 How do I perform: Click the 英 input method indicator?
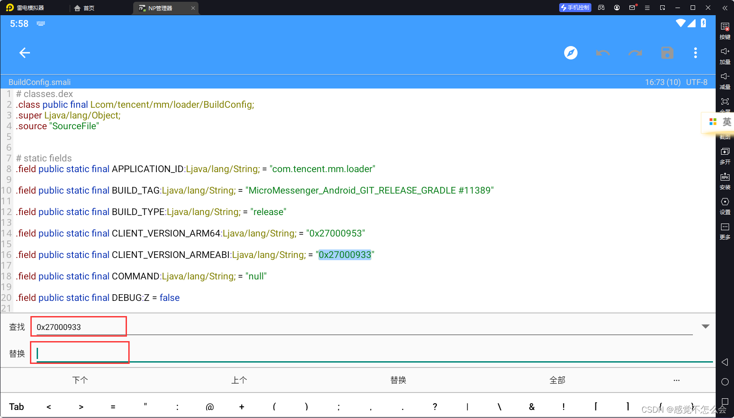point(727,122)
